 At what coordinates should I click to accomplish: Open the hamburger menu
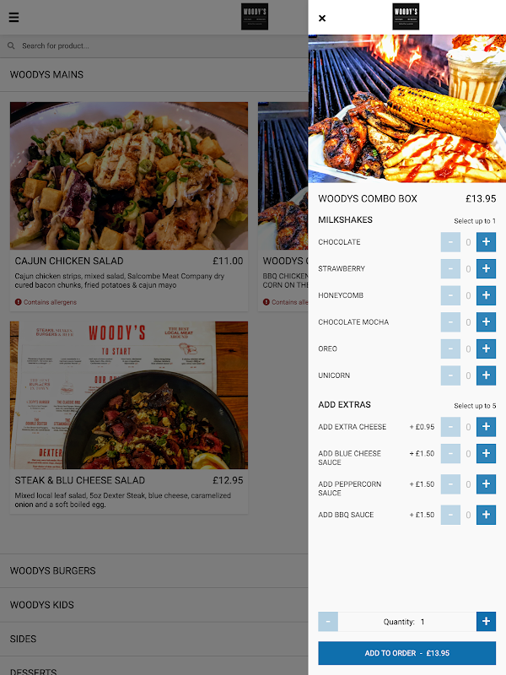pos(13,17)
